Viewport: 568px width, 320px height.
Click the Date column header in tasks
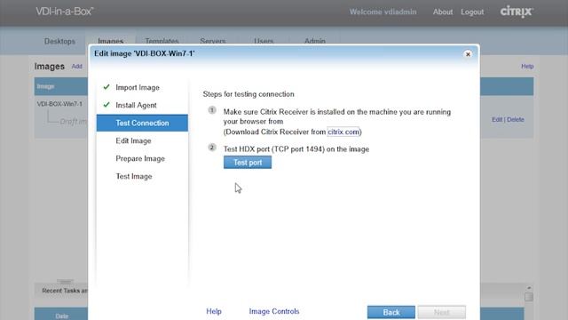(x=61, y=316)
